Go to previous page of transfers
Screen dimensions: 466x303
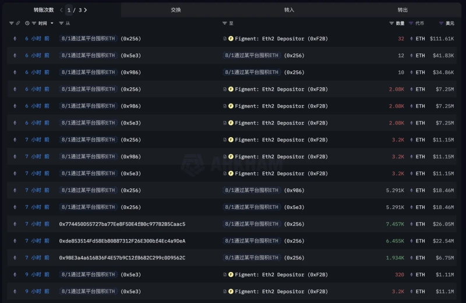61,10
